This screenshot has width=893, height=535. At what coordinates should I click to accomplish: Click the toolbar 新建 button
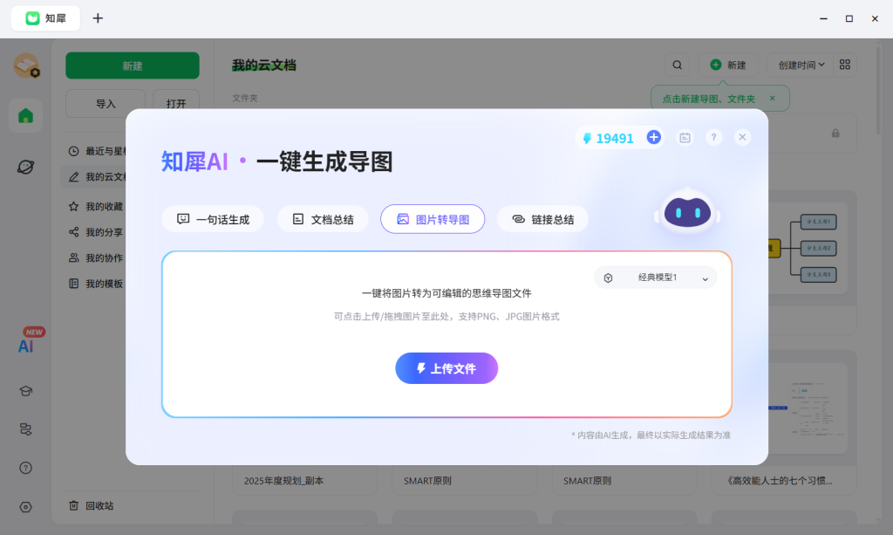click(x=728, y=65)
